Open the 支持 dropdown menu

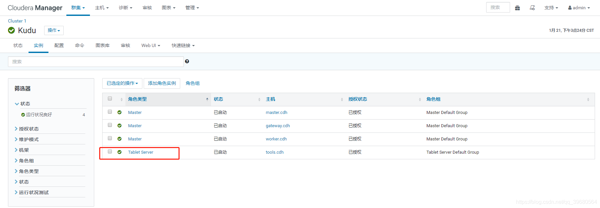[551, 8]
